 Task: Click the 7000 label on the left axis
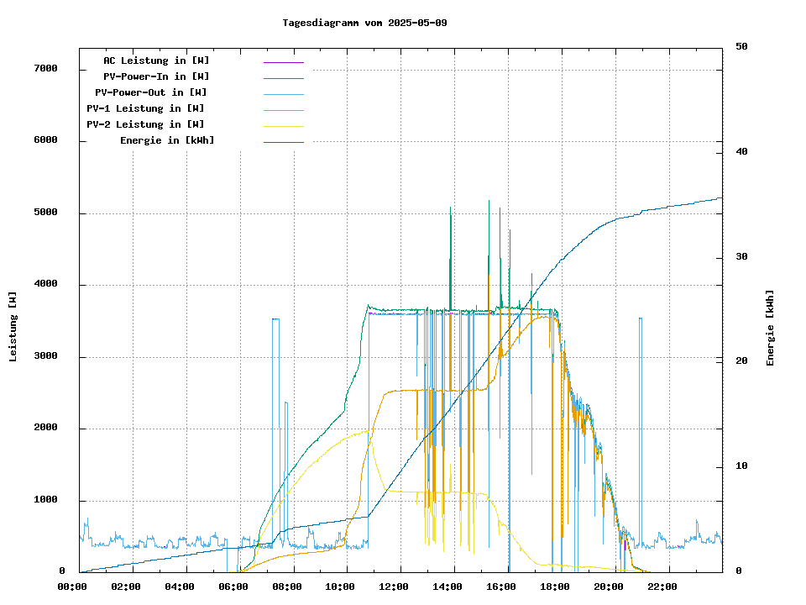(44, 68)
